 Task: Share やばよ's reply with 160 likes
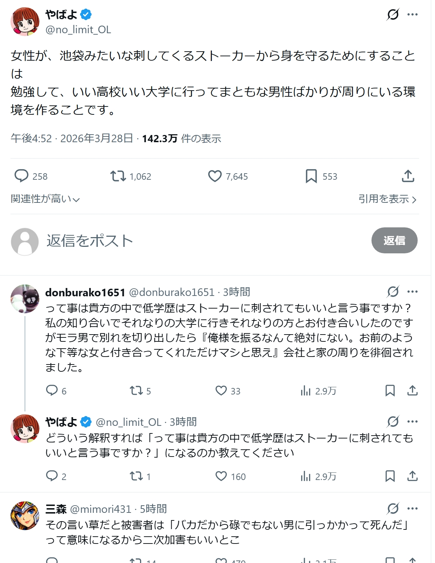point(412,476)
